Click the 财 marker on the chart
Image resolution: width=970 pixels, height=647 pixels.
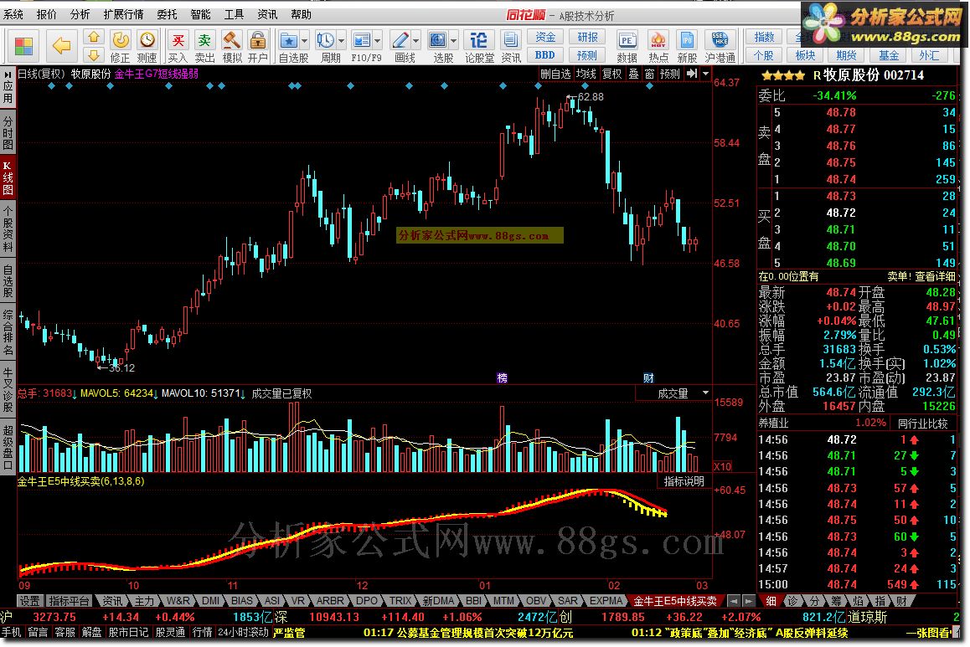(x=648, y=378)
